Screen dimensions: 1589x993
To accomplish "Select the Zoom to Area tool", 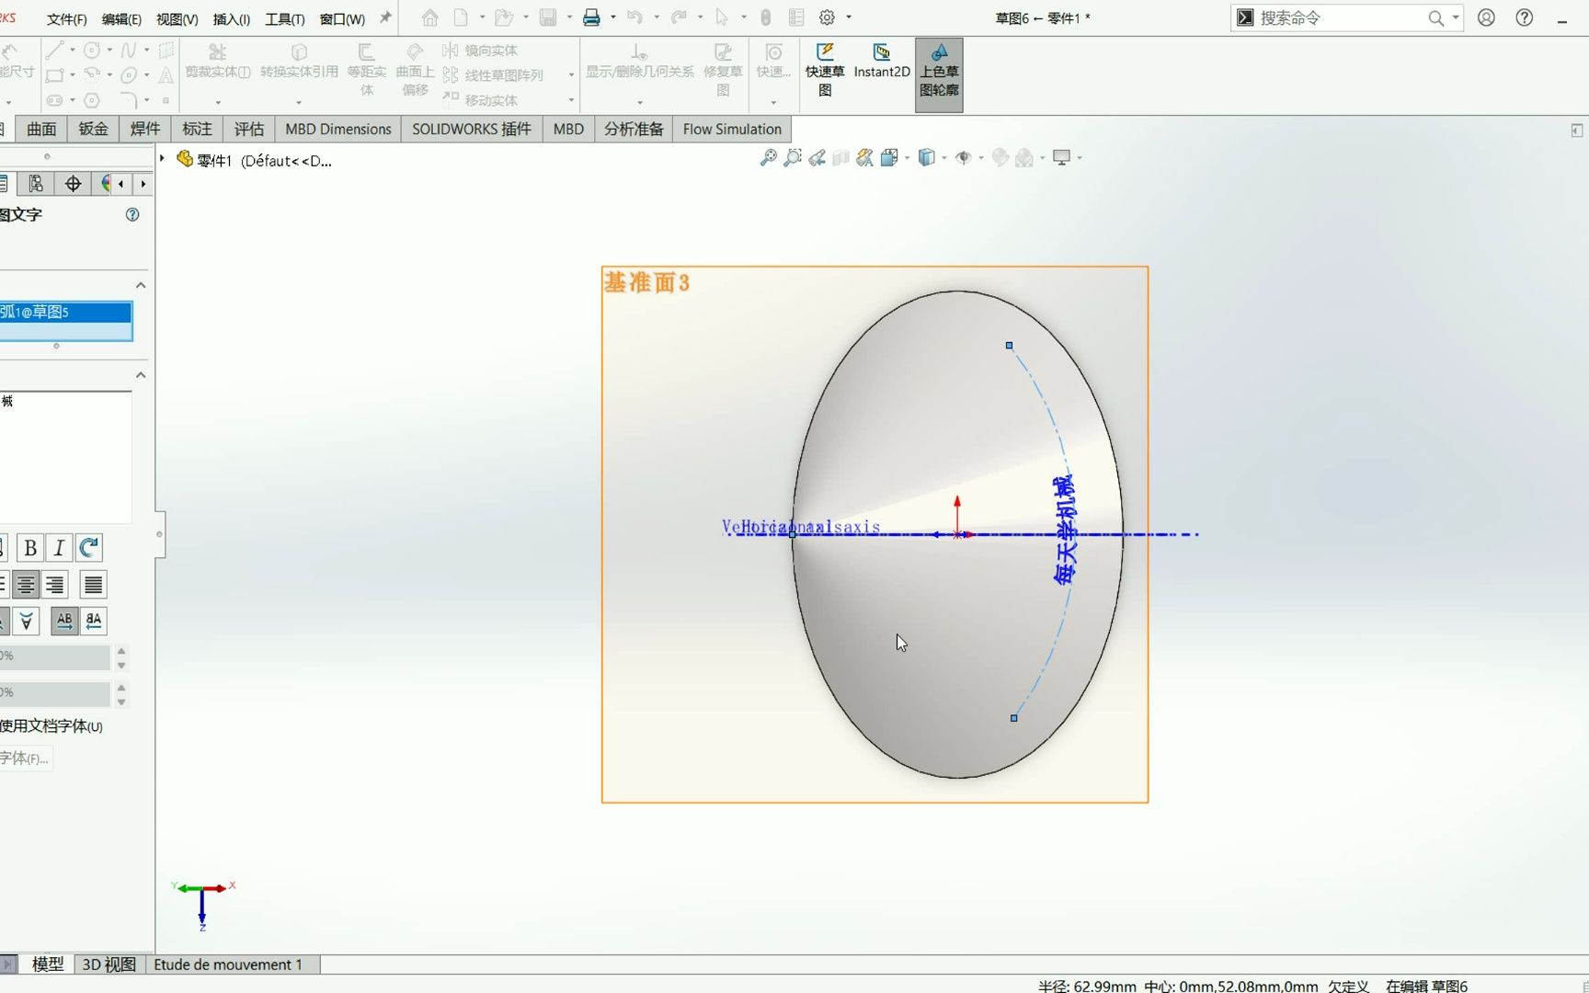I will tap(793, 157).
